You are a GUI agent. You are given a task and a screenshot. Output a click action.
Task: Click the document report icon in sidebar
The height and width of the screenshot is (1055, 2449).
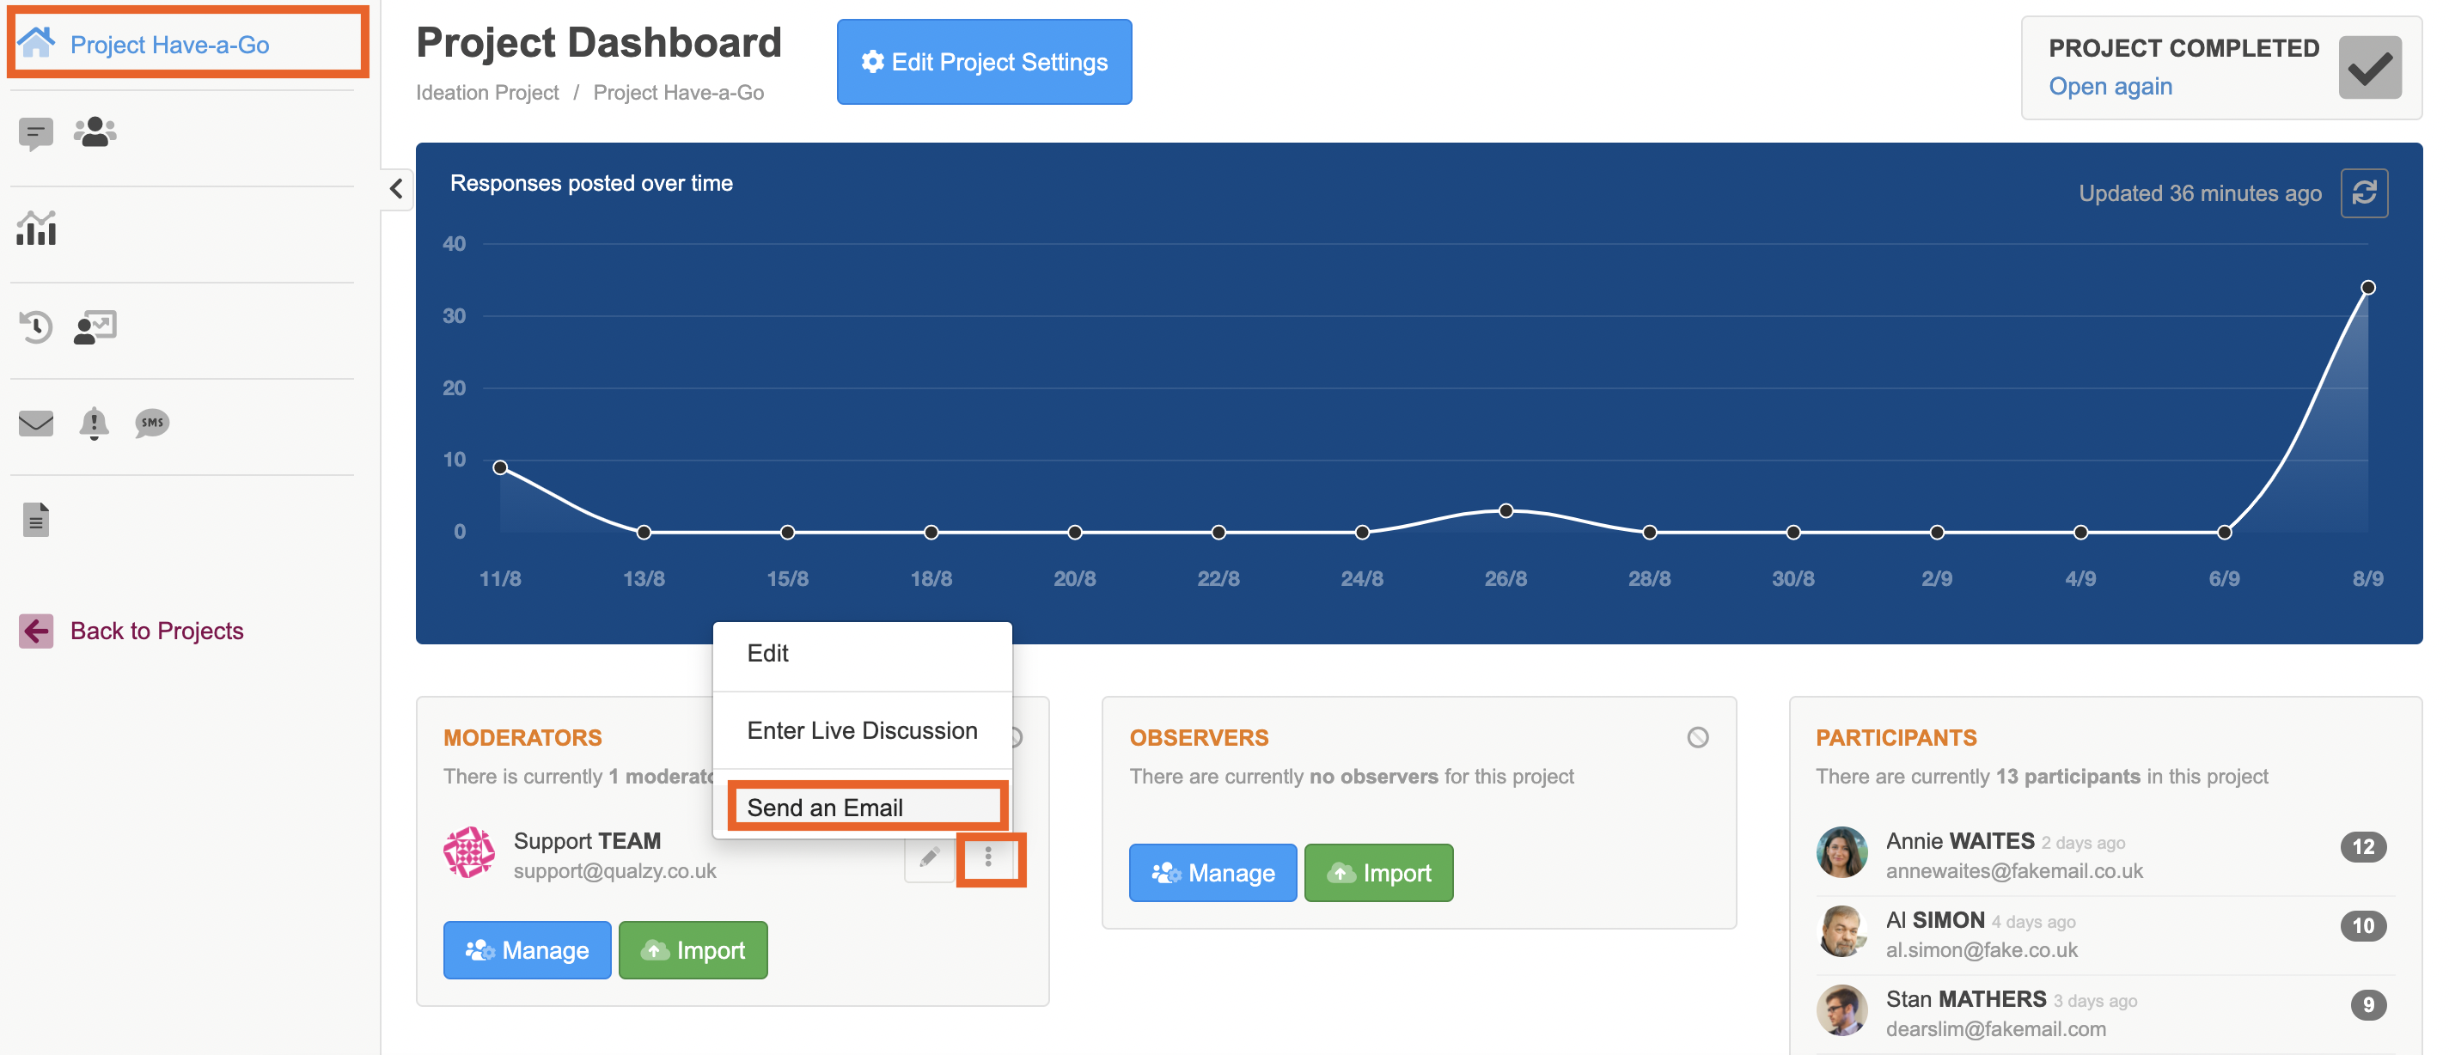point(36,520)
